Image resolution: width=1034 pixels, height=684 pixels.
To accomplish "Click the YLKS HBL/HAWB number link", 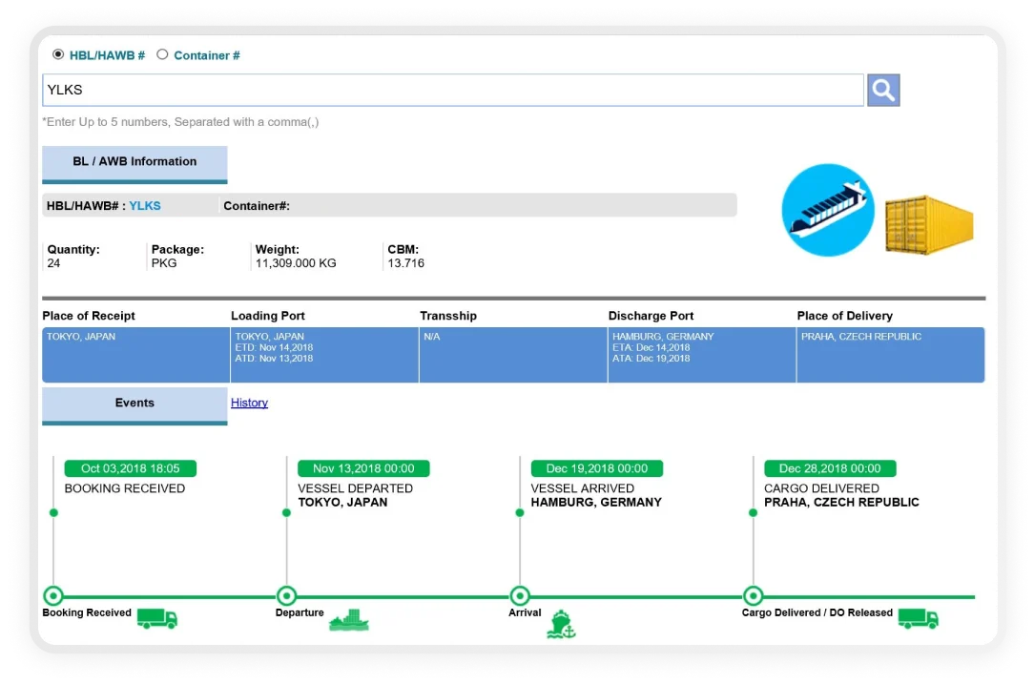I will [x=145, y=205].
